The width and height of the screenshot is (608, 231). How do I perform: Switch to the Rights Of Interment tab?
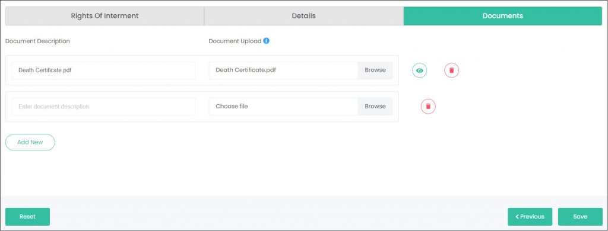[x=104, y=16]
